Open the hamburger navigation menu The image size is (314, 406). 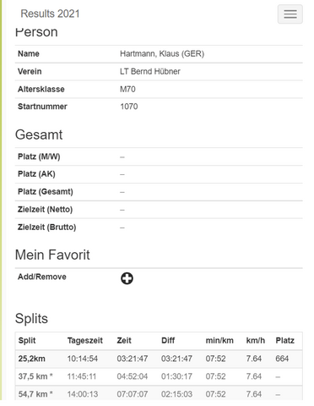[290, 14]
